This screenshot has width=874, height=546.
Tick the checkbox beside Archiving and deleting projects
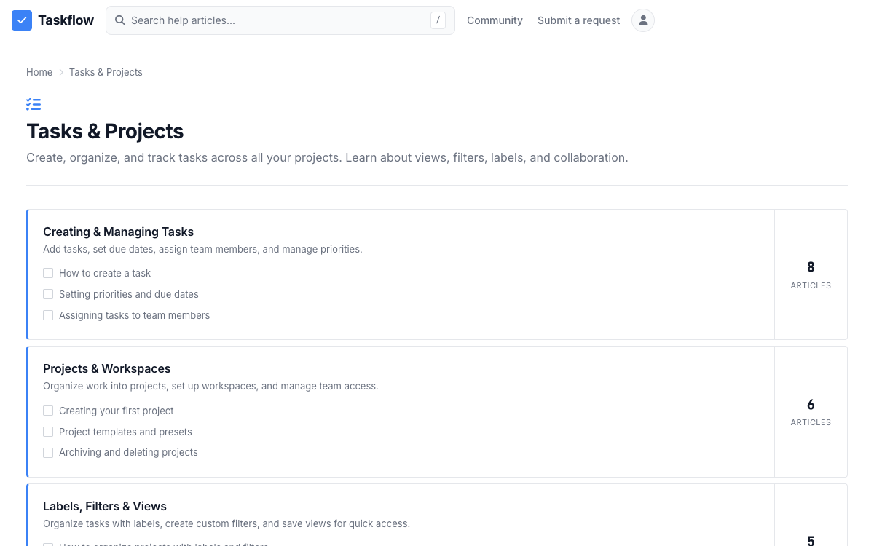point(48,452)
